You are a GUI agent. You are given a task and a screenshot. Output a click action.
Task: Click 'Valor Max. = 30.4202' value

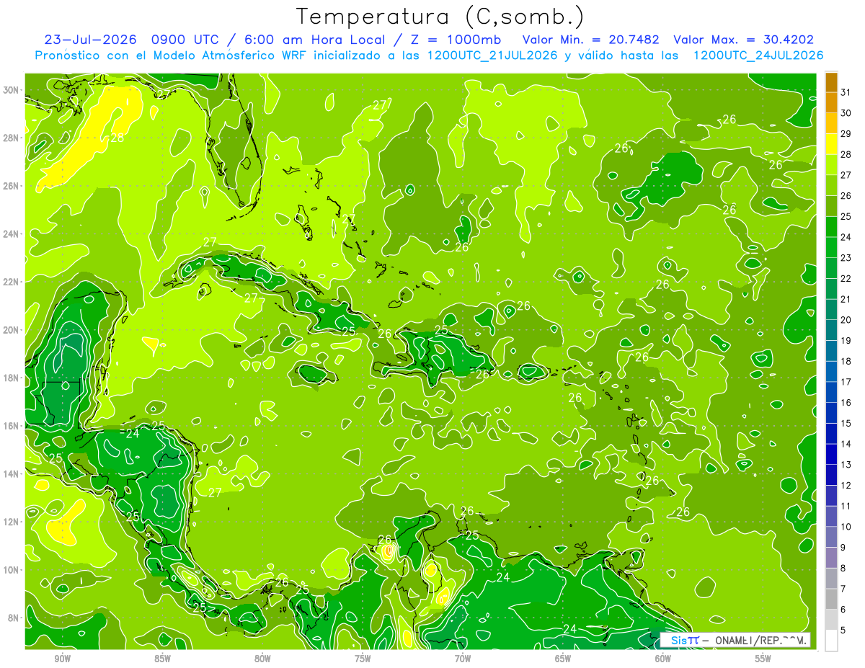tap(743, 40)
